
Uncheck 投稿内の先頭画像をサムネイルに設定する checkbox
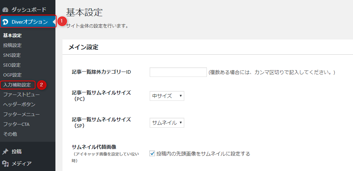click(x=152, y=153)
